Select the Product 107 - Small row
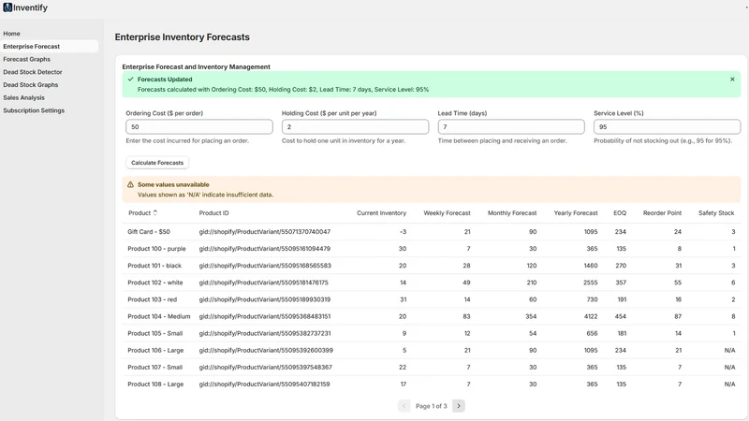749x421 pixels. point(432,367)
